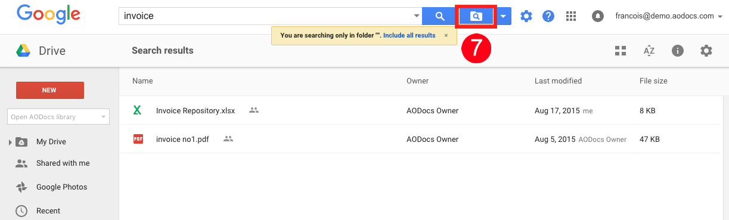Expand the My Drive tree

point(10,142)
